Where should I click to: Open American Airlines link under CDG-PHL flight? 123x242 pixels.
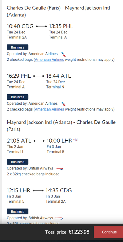click(x=50, y=60)
